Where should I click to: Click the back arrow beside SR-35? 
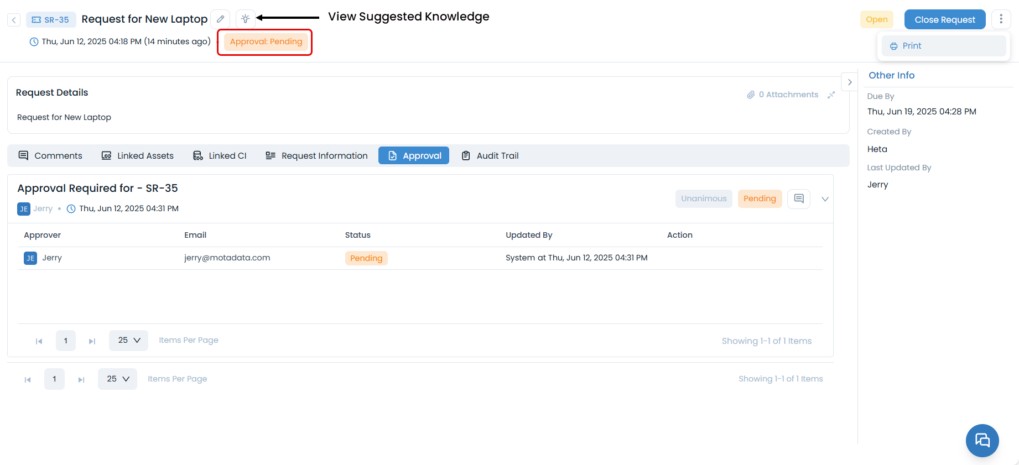tap(14, 20)
